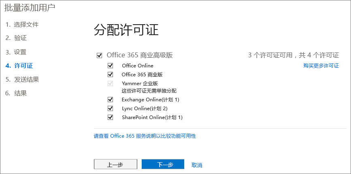Click the 取消 link
The width and height of the screenshot is (351, 174).
click(x=197, y=165)
